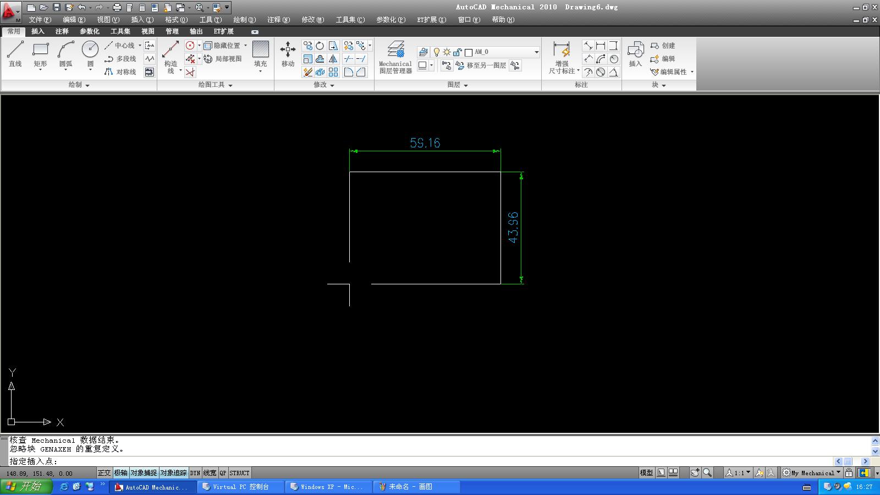
Task: Click the zoom magnifier in status bar
Action: tap(707, 472)
